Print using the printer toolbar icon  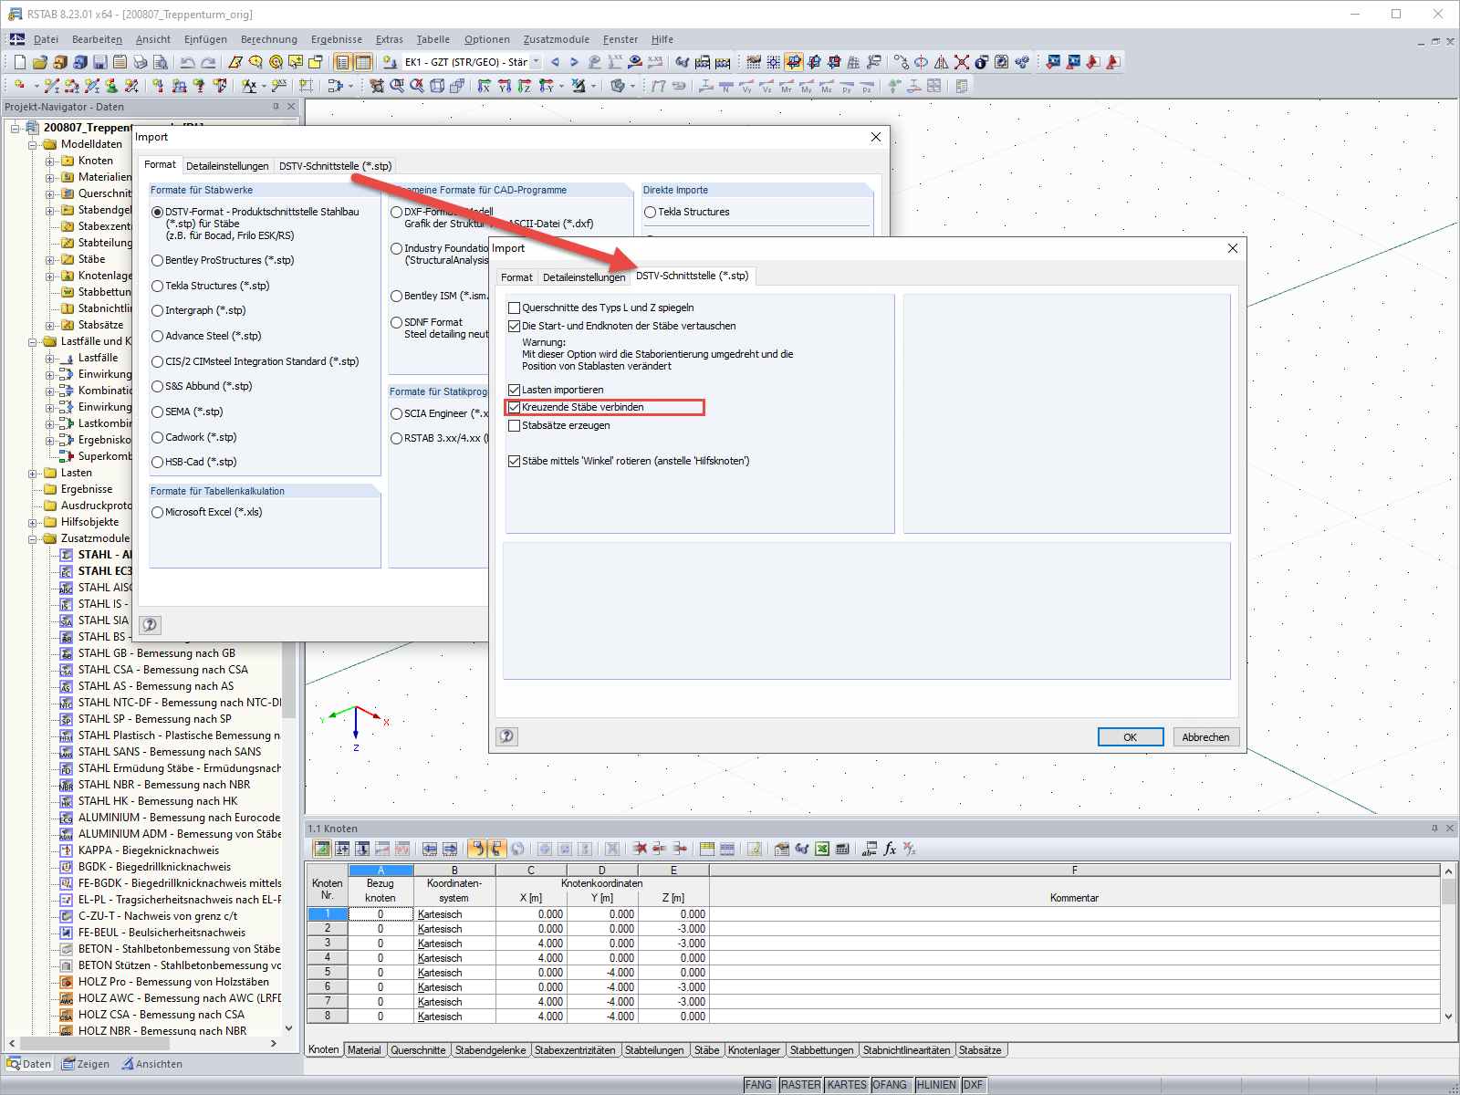(x=141, y=62)
